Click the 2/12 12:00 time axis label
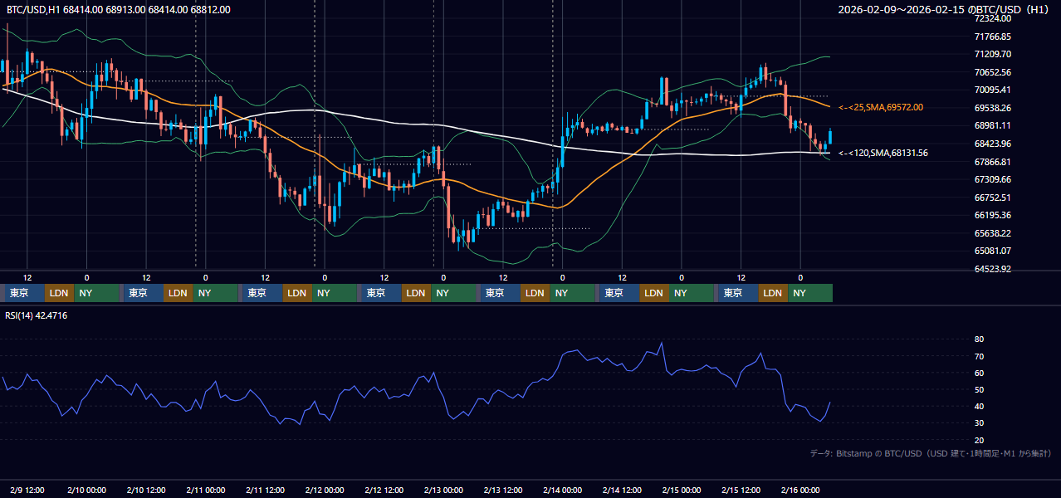Image resolution: width=1061 pixels, height=498 pixels. [384, 490]
